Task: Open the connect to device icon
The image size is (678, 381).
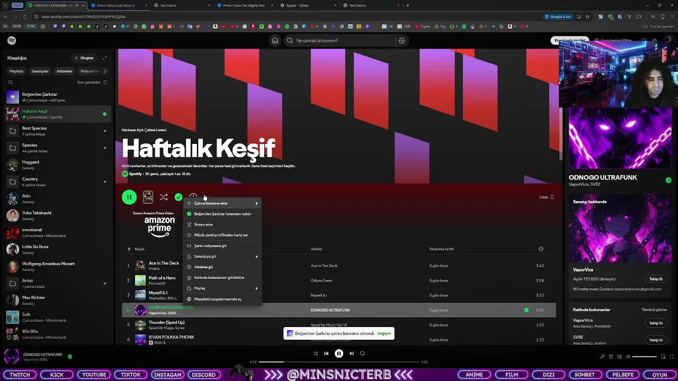Action: click(x=619, y=357)
